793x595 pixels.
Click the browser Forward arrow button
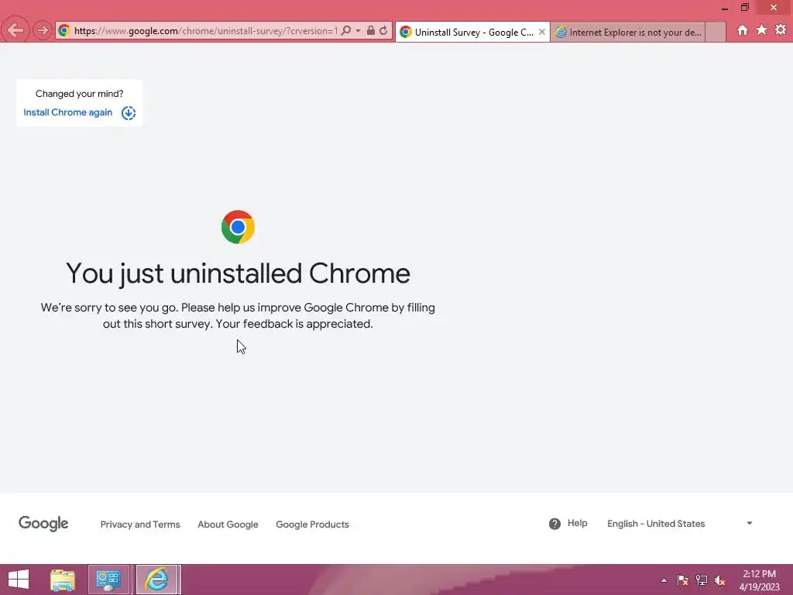click(x=43, y=30)
